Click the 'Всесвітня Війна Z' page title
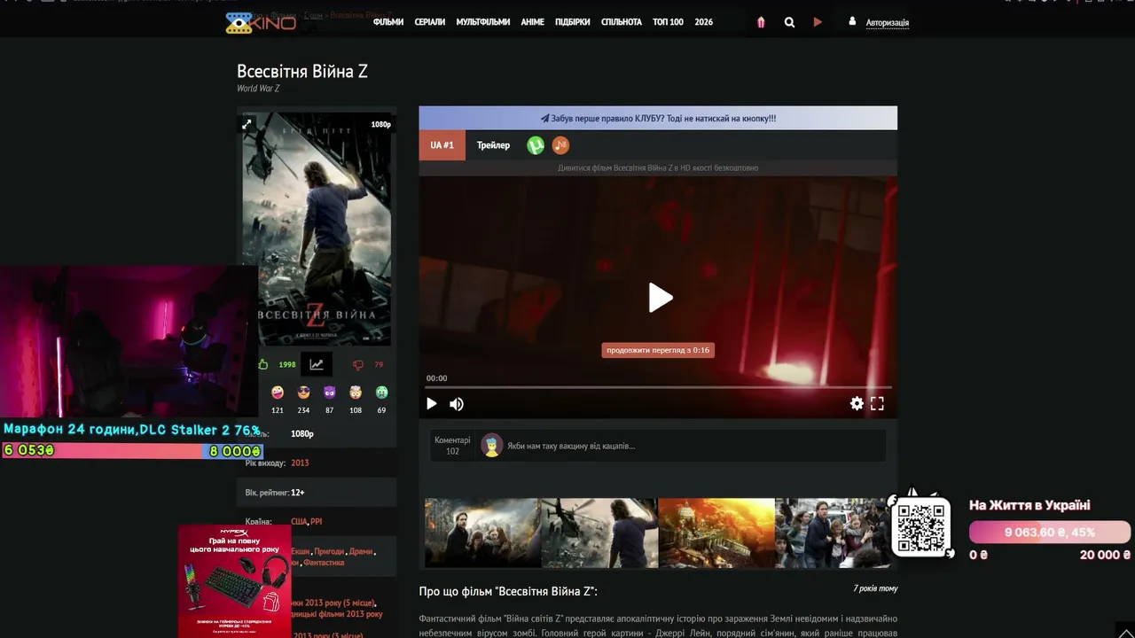The width and height of the screenshot is (1135, 638). click(302, 71)
